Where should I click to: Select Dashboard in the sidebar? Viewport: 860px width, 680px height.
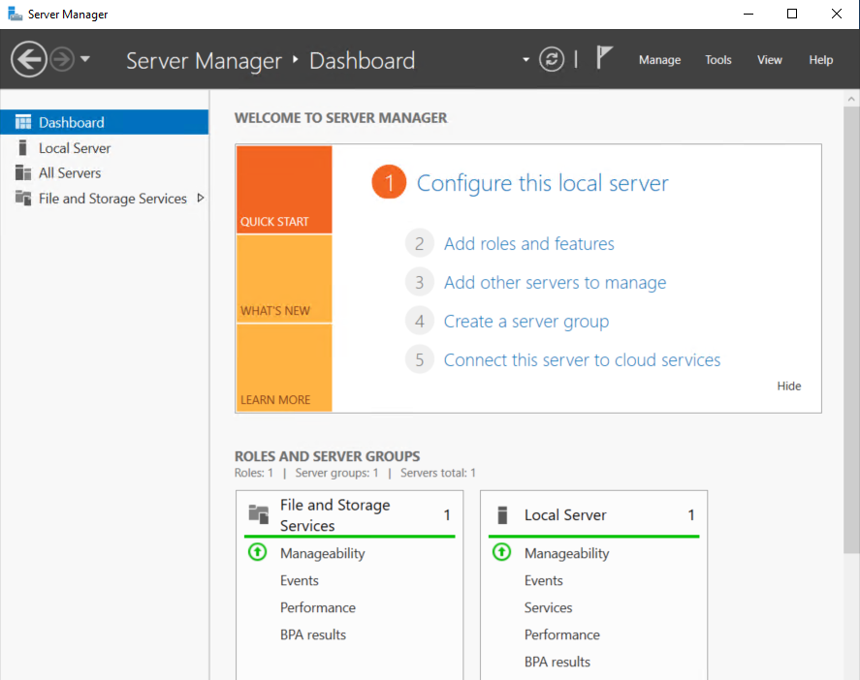104,122
